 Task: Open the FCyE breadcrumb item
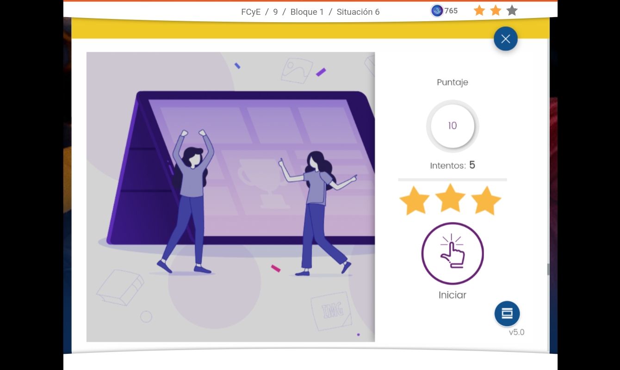click(x=251, y=12)
